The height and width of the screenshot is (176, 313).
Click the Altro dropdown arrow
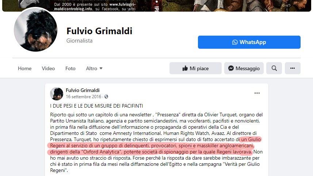(101, 68)
